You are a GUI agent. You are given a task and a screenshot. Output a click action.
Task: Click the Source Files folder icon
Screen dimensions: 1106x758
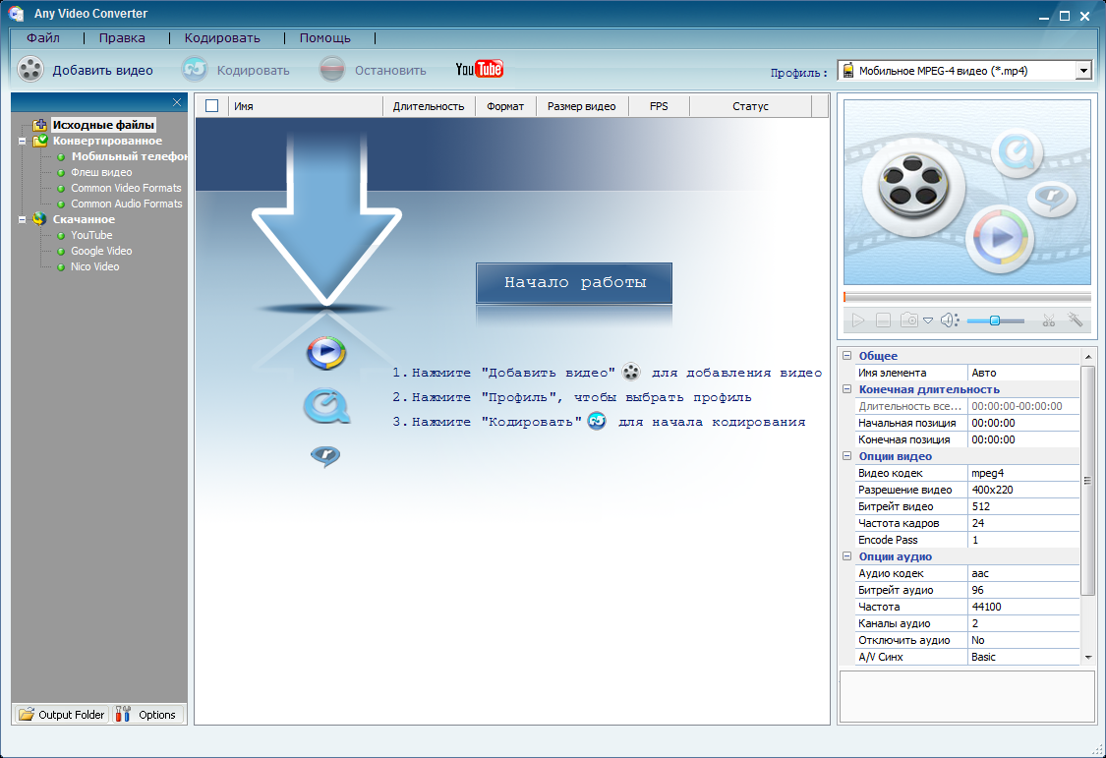(x=39, y=125)
